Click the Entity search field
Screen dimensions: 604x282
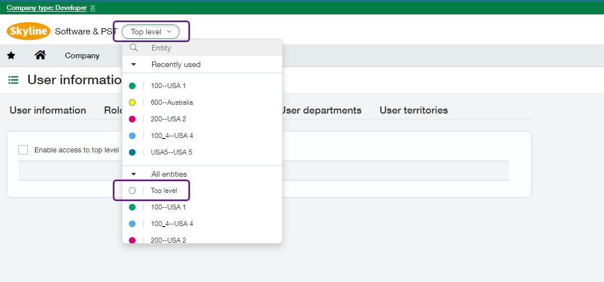[x=211, y=48]
